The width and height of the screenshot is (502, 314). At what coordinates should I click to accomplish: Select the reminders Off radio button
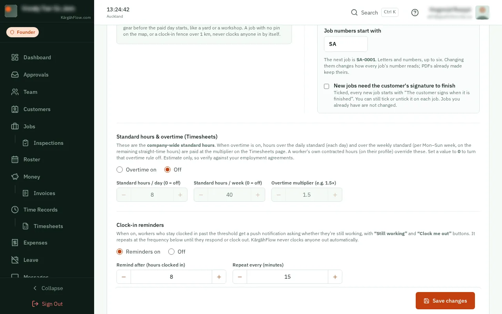171,252
